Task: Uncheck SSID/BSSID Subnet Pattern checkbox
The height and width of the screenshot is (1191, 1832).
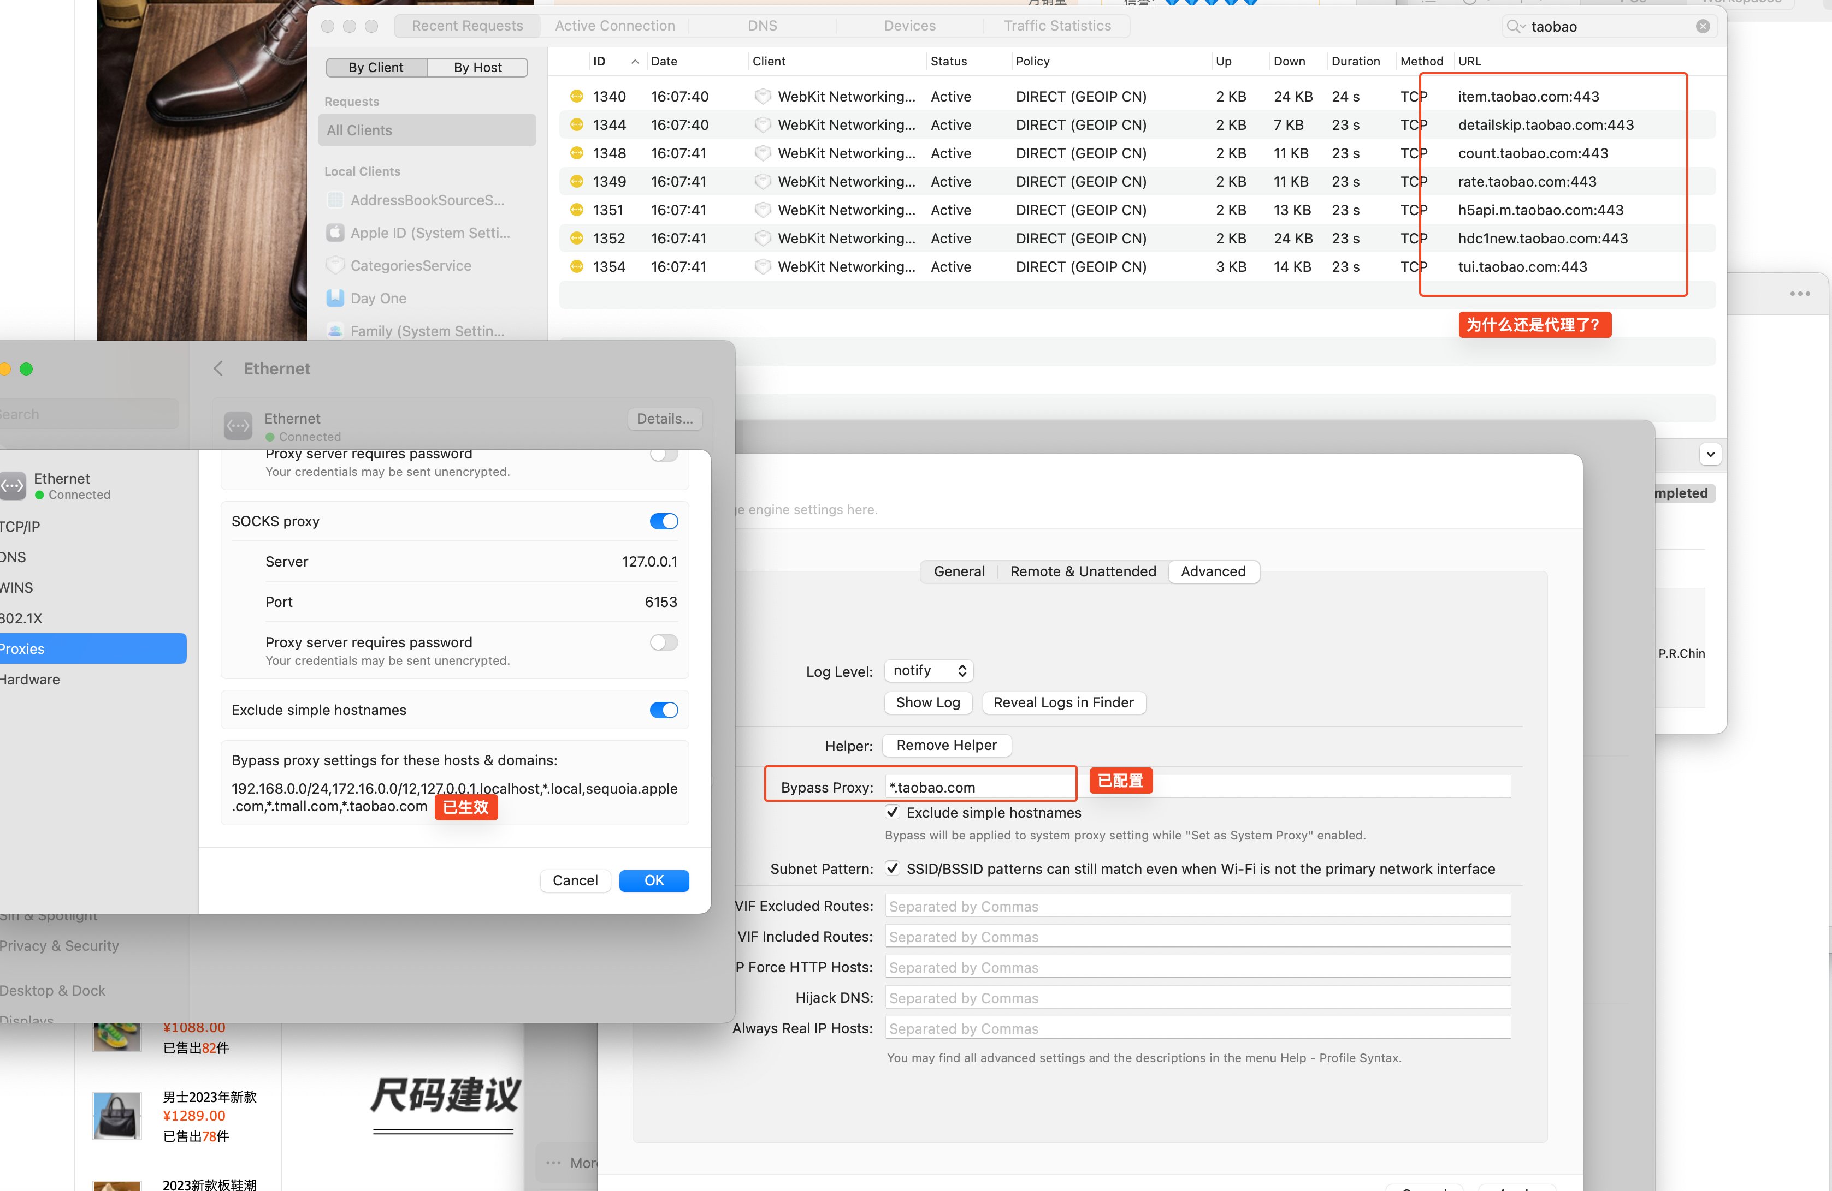Action: 893,868
